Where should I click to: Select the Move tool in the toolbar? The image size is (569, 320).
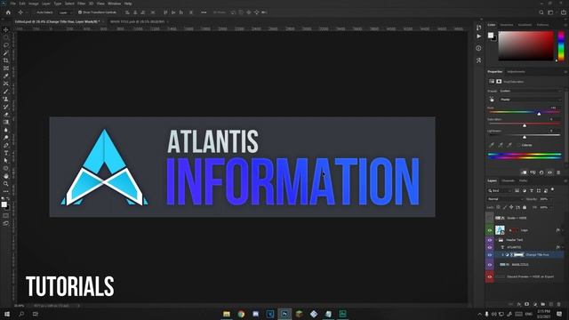(x=6, y=29)
